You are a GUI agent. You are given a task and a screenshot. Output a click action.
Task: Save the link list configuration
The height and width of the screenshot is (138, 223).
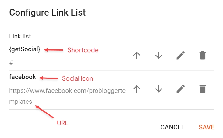206,127
